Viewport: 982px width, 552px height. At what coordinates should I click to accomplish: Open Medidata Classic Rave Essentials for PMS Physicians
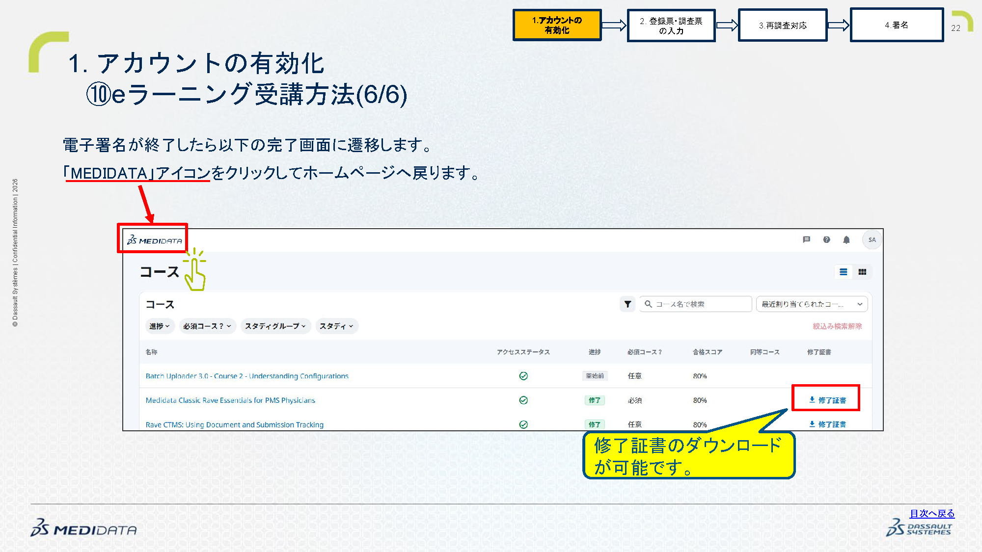coord(230,400)
